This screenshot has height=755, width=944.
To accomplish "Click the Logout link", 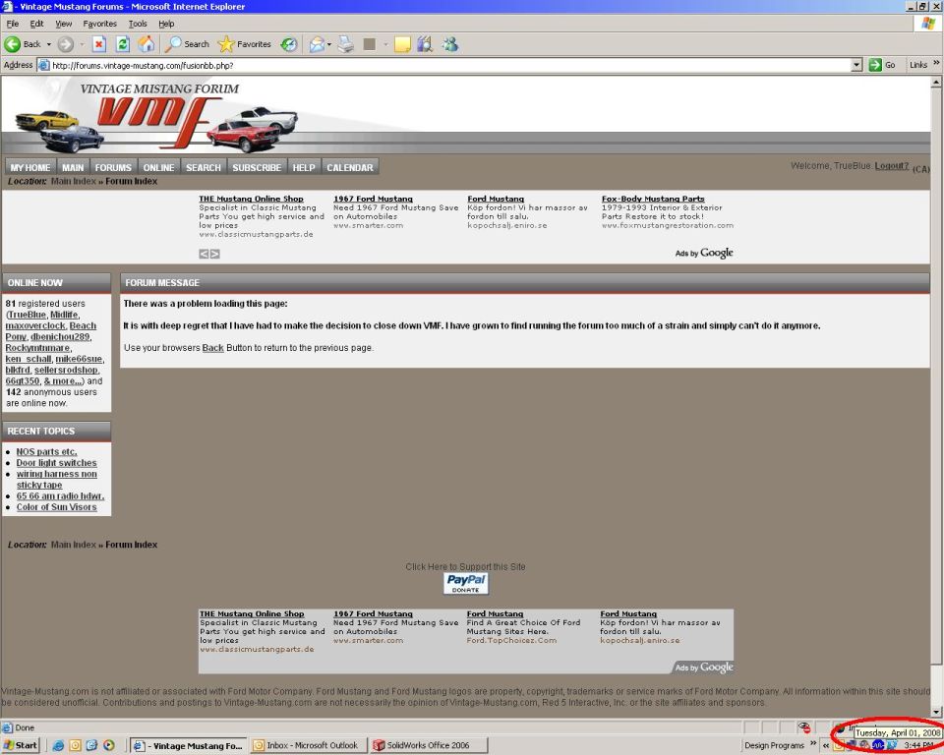I will 892,165.
